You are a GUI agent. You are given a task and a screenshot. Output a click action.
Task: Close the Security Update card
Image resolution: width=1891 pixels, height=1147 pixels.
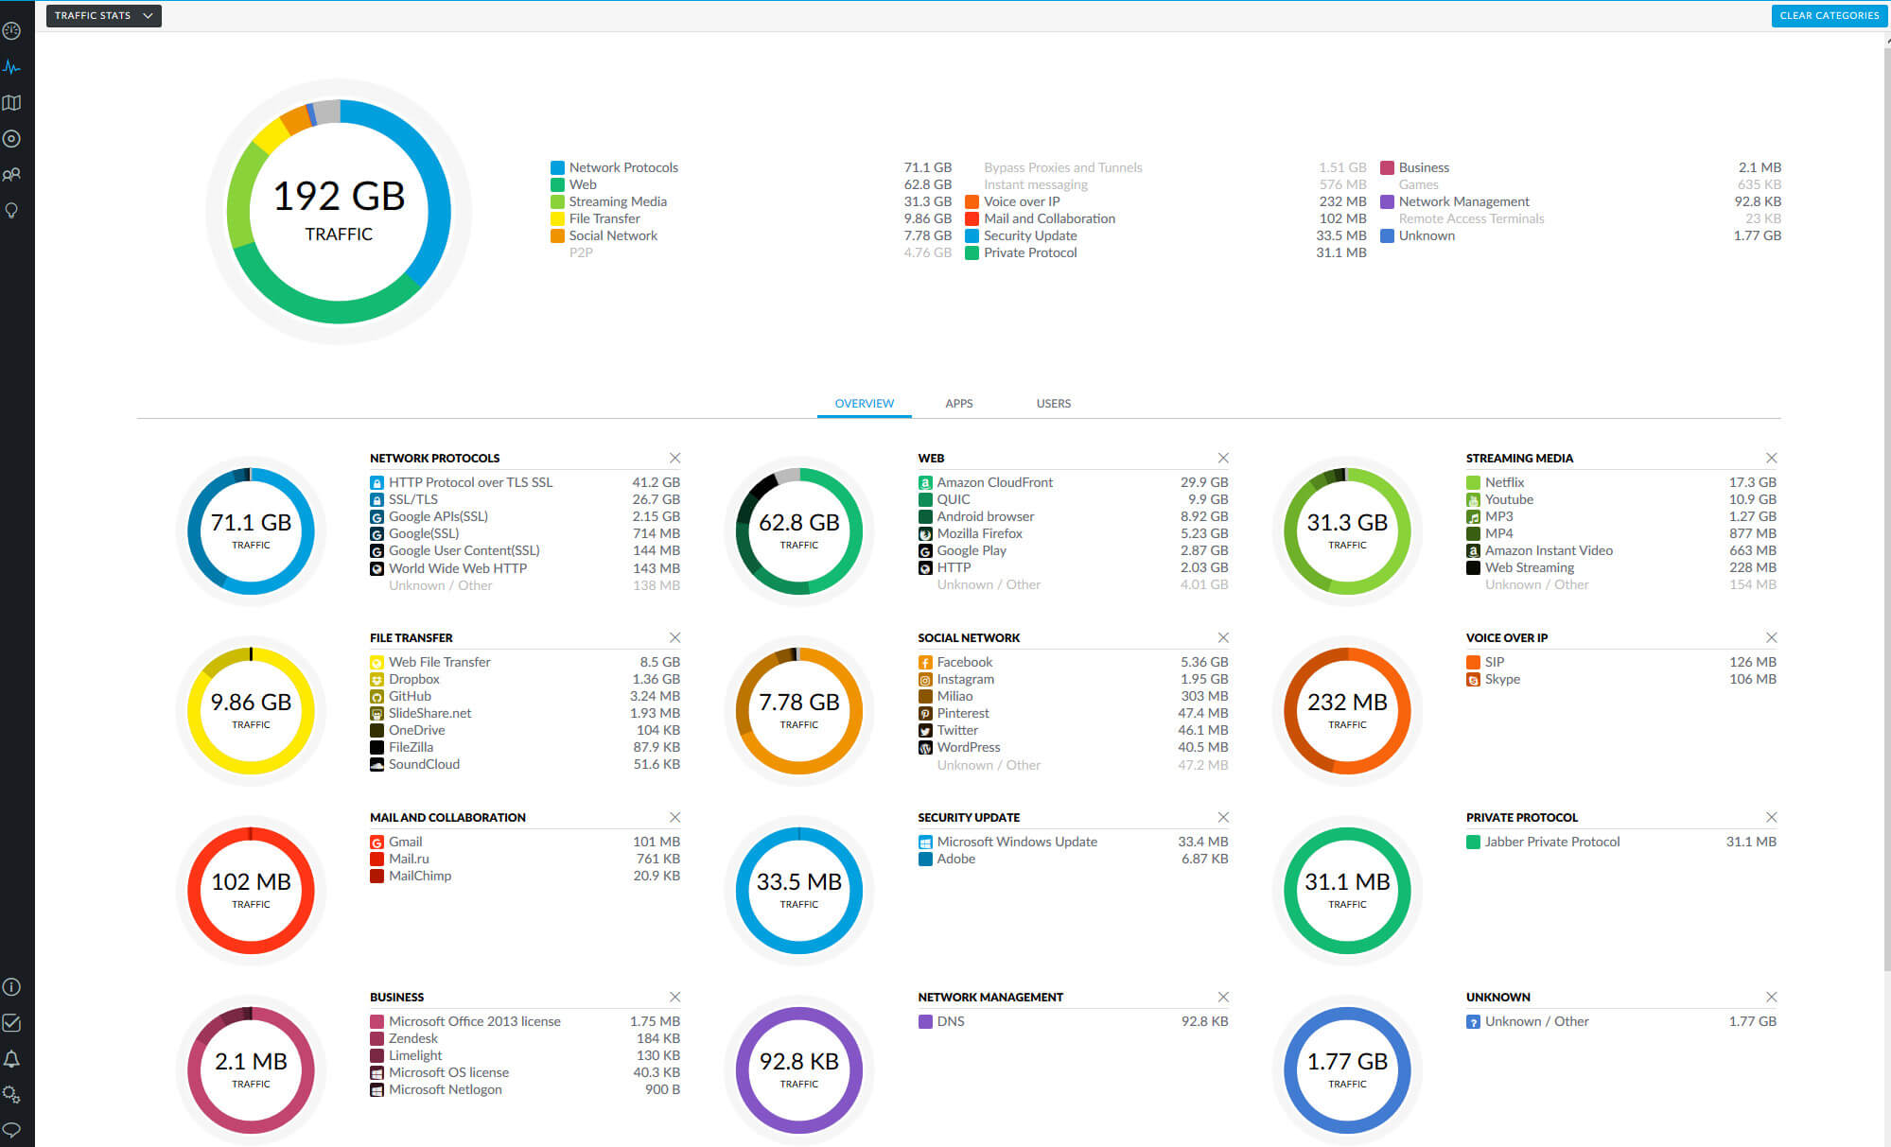pos(1223,818)
